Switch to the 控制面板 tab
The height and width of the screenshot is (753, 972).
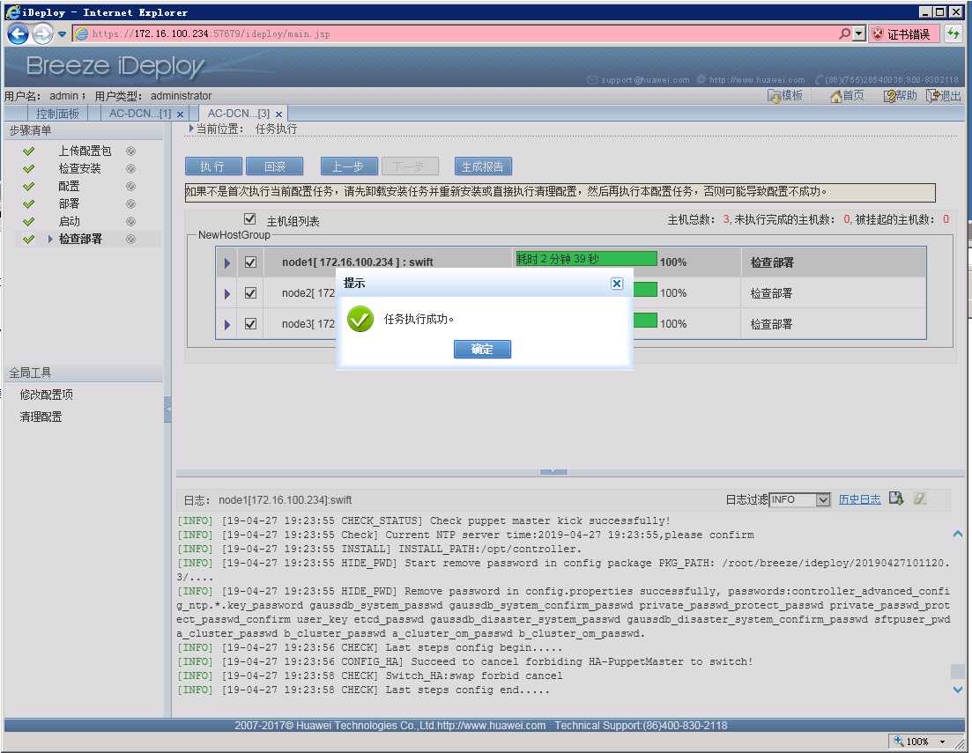57,114
